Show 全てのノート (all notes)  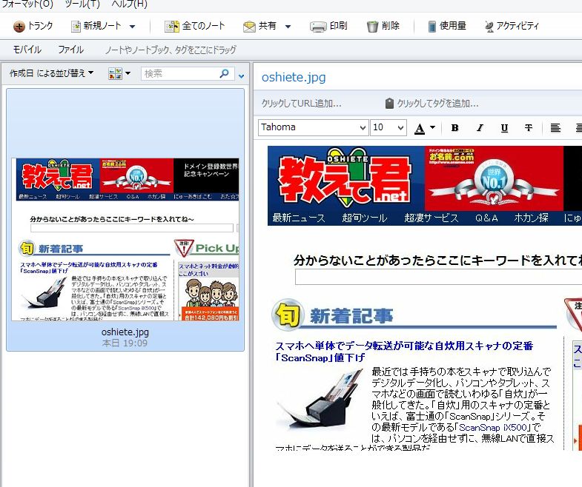(195, 26)
